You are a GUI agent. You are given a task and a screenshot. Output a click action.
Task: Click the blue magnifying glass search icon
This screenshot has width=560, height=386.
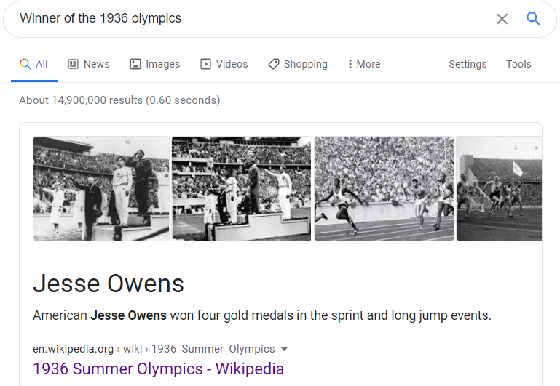(x=533, y=18)
